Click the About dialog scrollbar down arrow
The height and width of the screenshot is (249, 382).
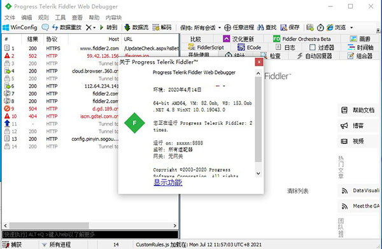point(258,173)
